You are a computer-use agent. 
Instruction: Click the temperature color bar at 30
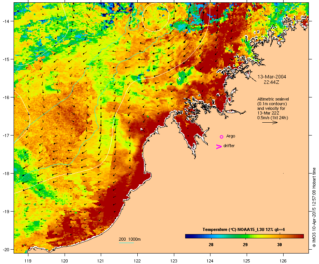280,236
